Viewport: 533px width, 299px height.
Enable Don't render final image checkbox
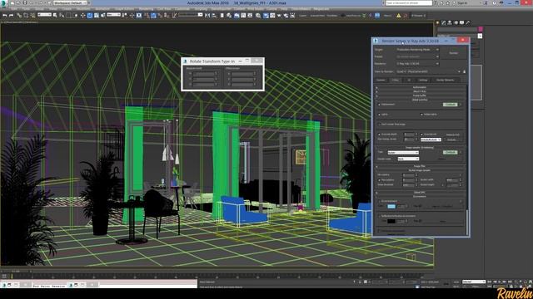380,125
